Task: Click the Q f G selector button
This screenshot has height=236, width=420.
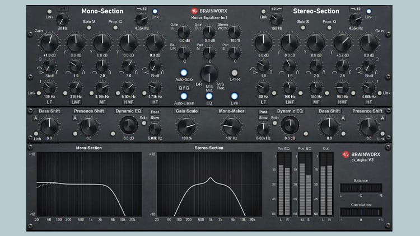Action: [x=184, y=88]
